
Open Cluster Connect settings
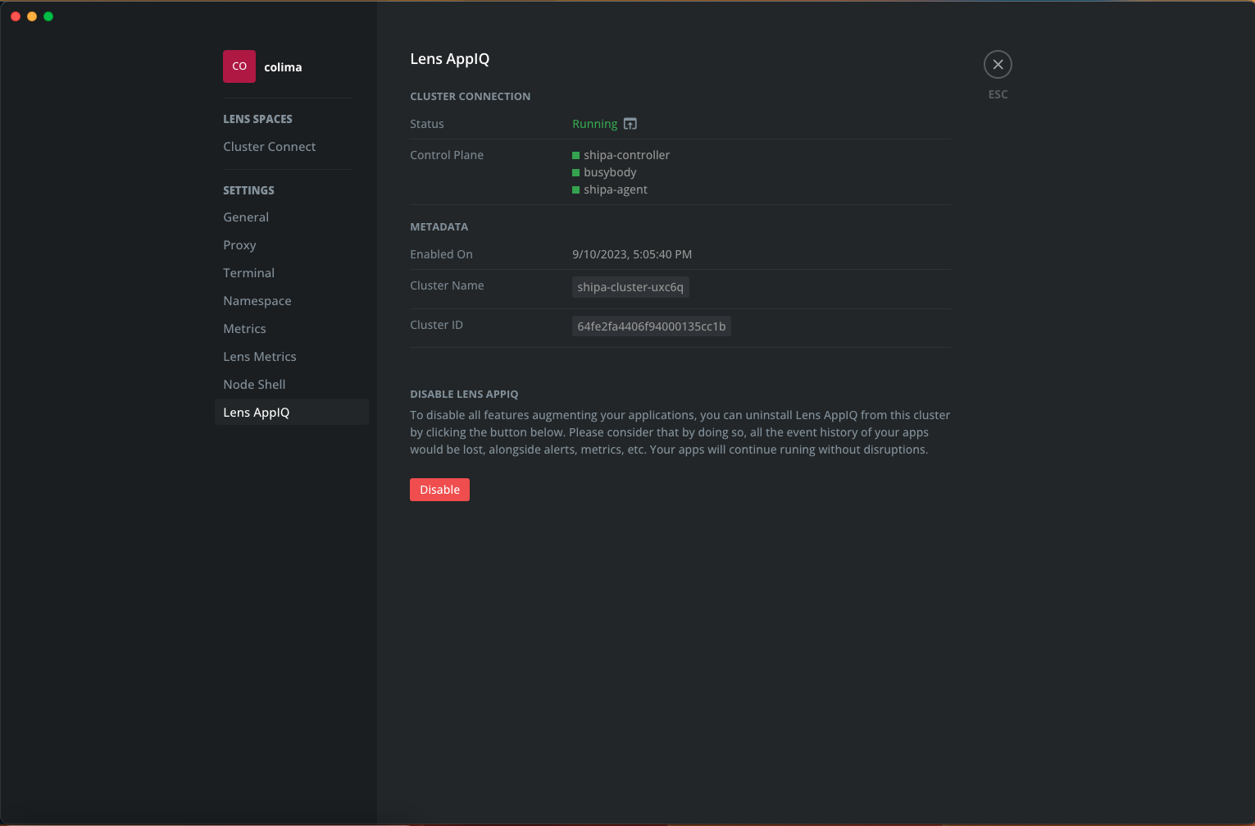coord(269,147)
